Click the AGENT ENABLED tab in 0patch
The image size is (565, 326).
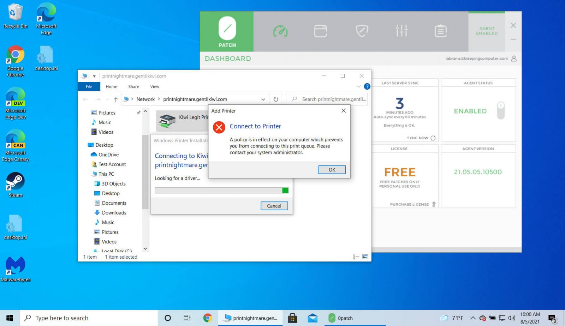(x=487, y=31)
